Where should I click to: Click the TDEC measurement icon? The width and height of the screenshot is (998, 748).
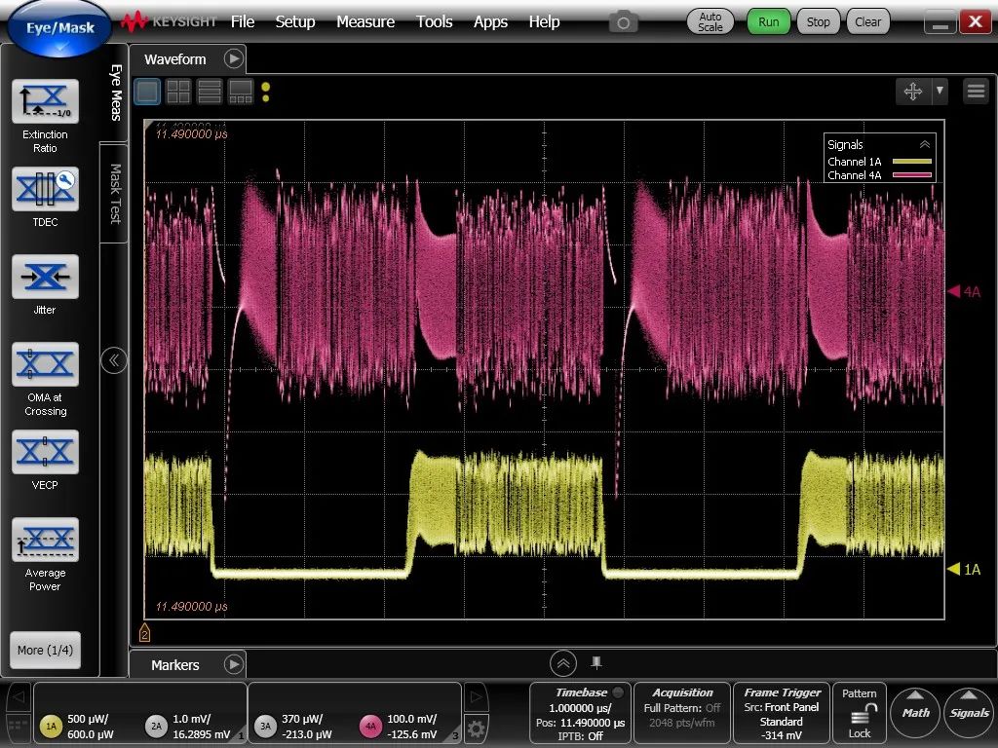pos(45,189)
